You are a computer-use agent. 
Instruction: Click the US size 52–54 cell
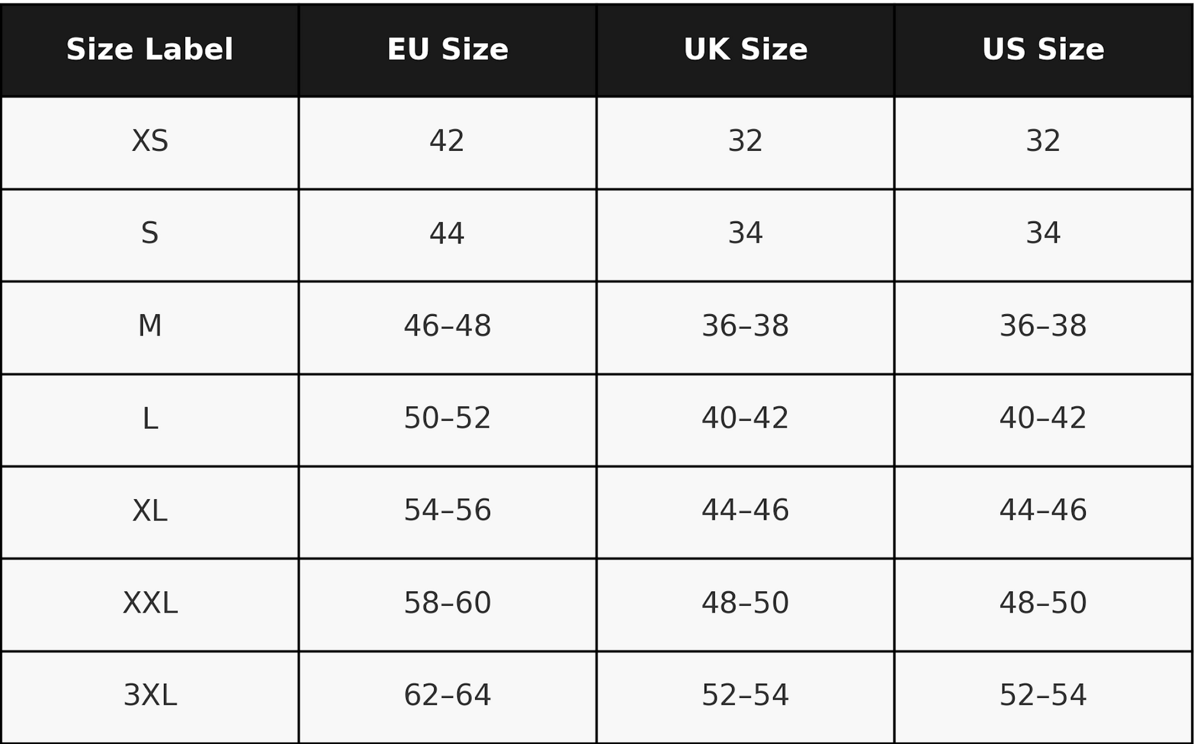coord(1043,697)
